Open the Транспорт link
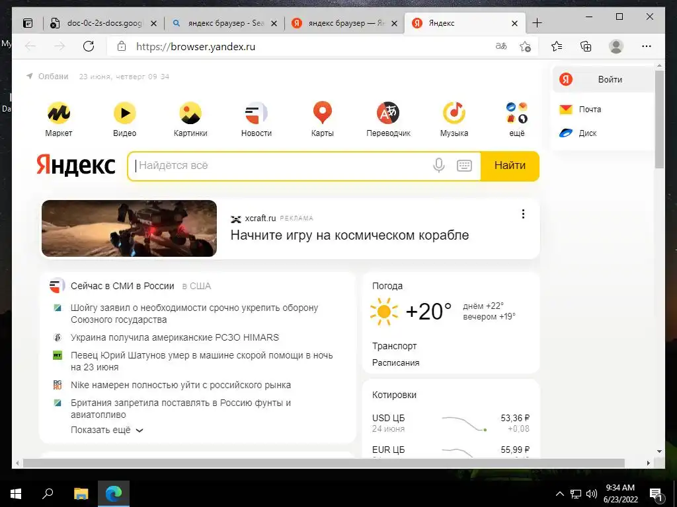This screenshot has width=677, height=507. pyautogui.click(x=395, y=346)
